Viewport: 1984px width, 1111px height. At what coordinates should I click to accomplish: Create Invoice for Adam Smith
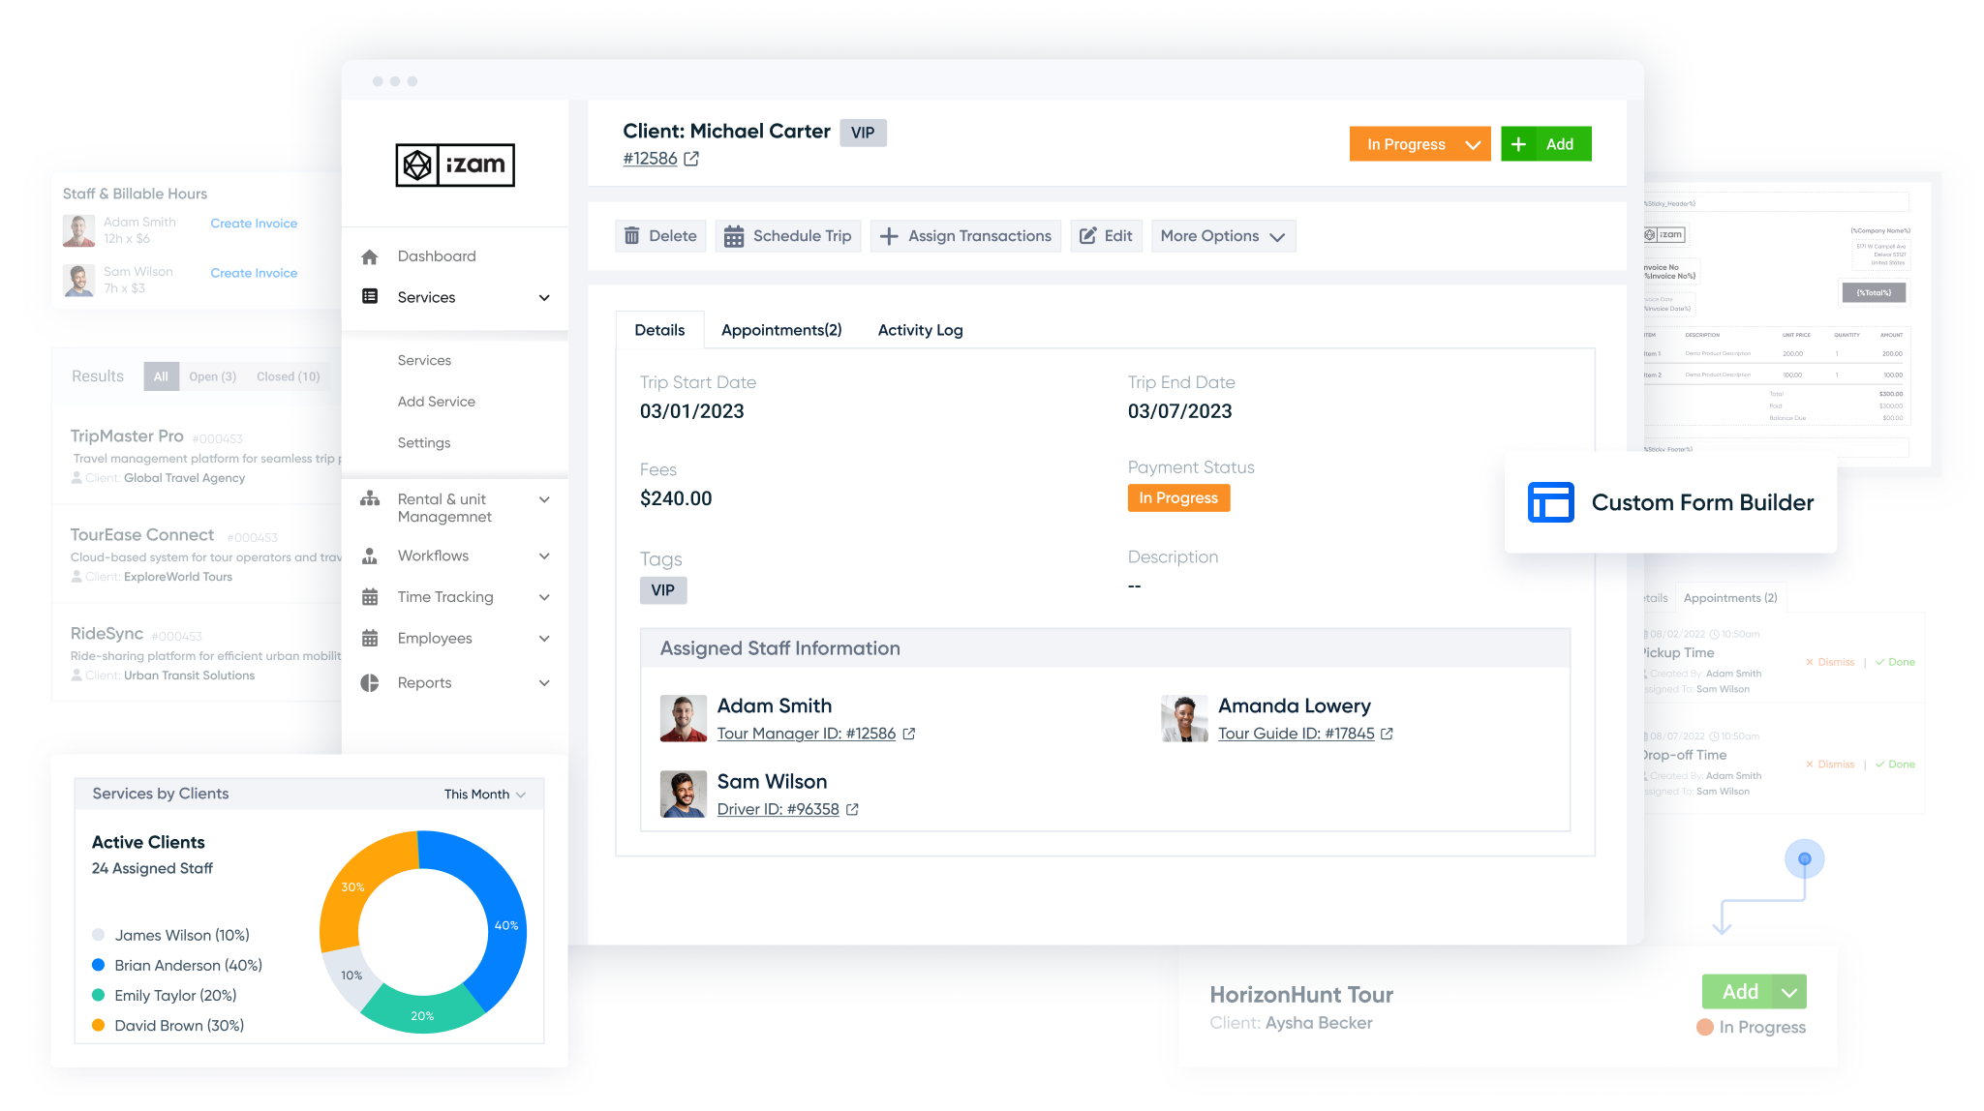[x=254, y=224]
